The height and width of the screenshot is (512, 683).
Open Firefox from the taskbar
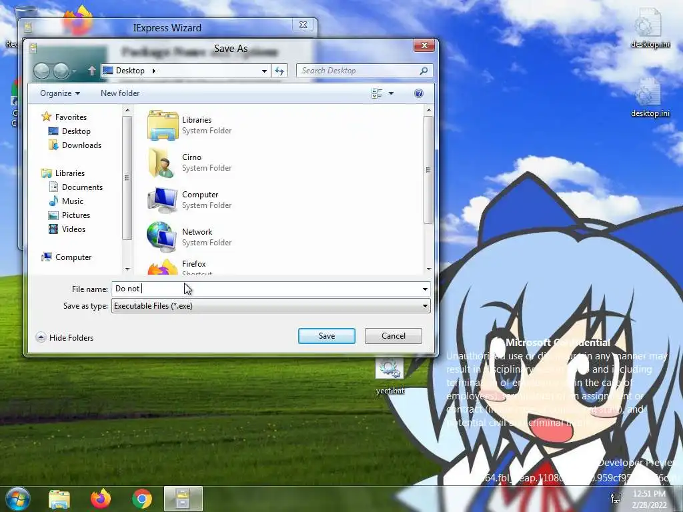click(101, 499)
